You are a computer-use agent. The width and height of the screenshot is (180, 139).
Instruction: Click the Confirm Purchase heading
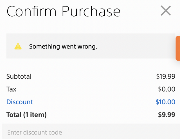coord(64,11)
